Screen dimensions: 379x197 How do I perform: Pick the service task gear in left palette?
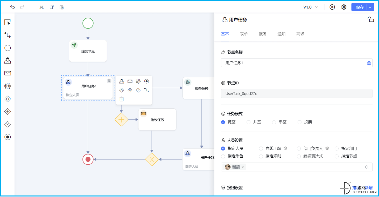8,86
